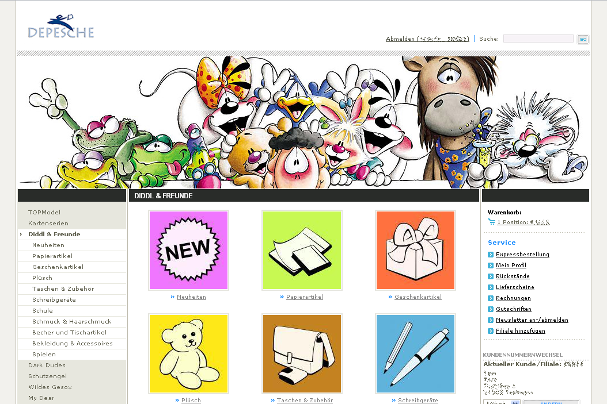The height and width of the screenshot is (404, 607).
Task: Open Spielen in the left sidebar
Action: pos(44,354)
